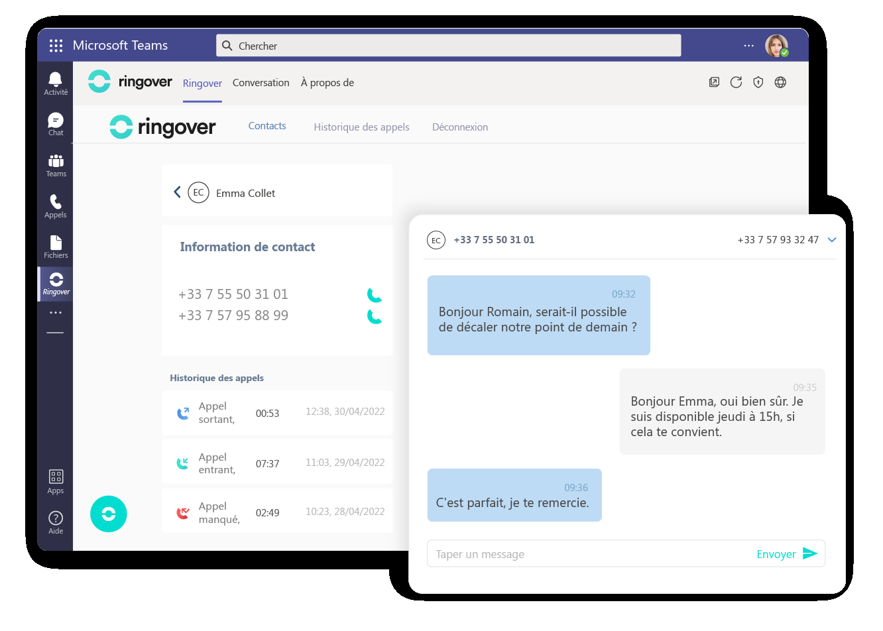Call +33 7 55 50 31 01 phone icon
This screenshot has width=883, height=631.
[375, 294]
